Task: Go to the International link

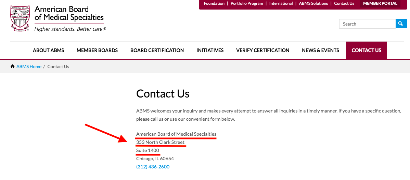Action: point(281,3)
